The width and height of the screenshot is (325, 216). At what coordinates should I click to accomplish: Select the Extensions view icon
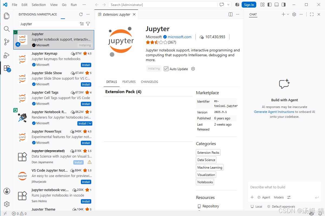coord(7,68)
